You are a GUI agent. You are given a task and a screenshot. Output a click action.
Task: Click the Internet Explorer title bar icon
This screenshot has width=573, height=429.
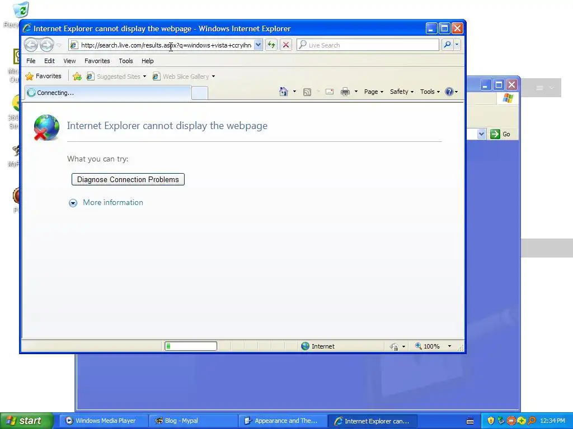coord(27,28)
